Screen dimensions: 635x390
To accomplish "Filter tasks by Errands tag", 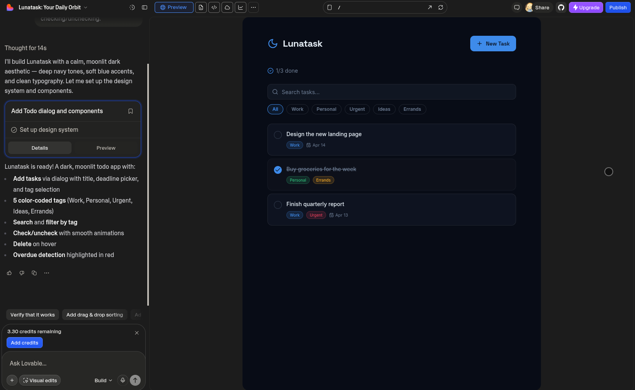I will [x=412, y=109].
